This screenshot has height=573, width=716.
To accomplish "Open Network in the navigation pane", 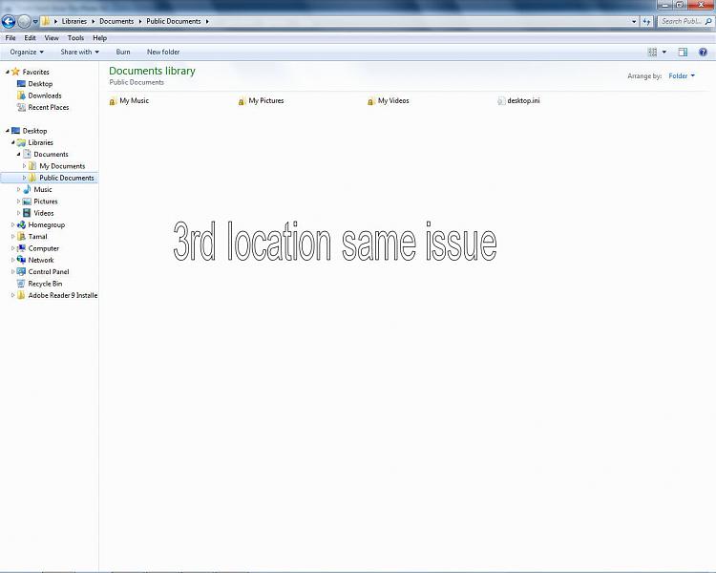I will (35, 260).
